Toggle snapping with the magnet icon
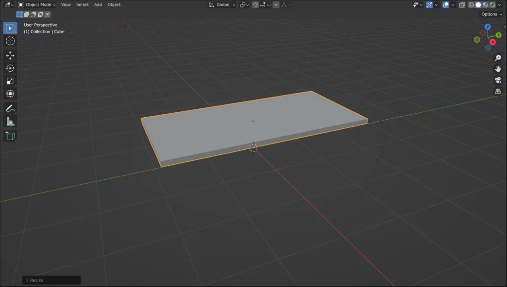 click(x=255, y=4)
